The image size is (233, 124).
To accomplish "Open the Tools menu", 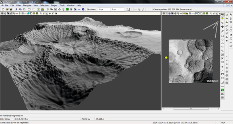I will tap(62, 5).
